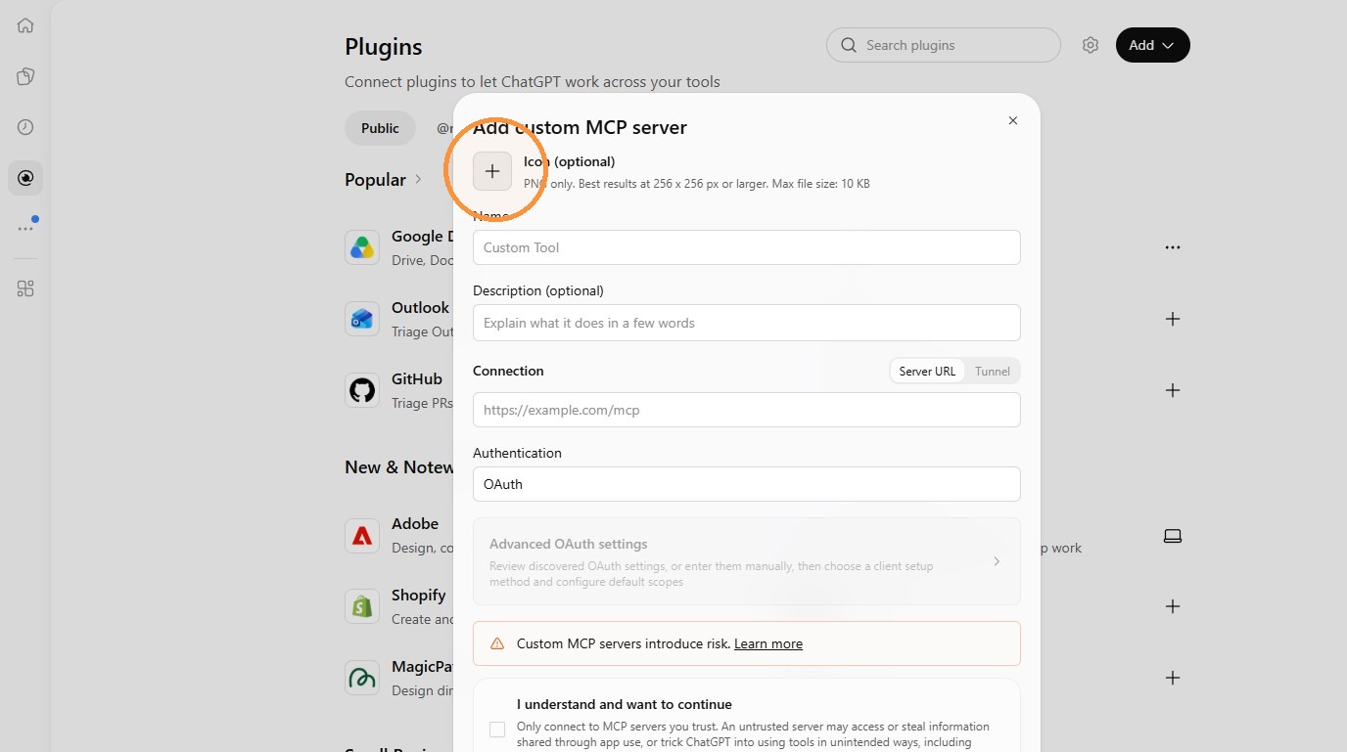This screenshot has height=752, width=1347.
Task: Expand the Popular section chevron
Action: [x=419, y=179]
